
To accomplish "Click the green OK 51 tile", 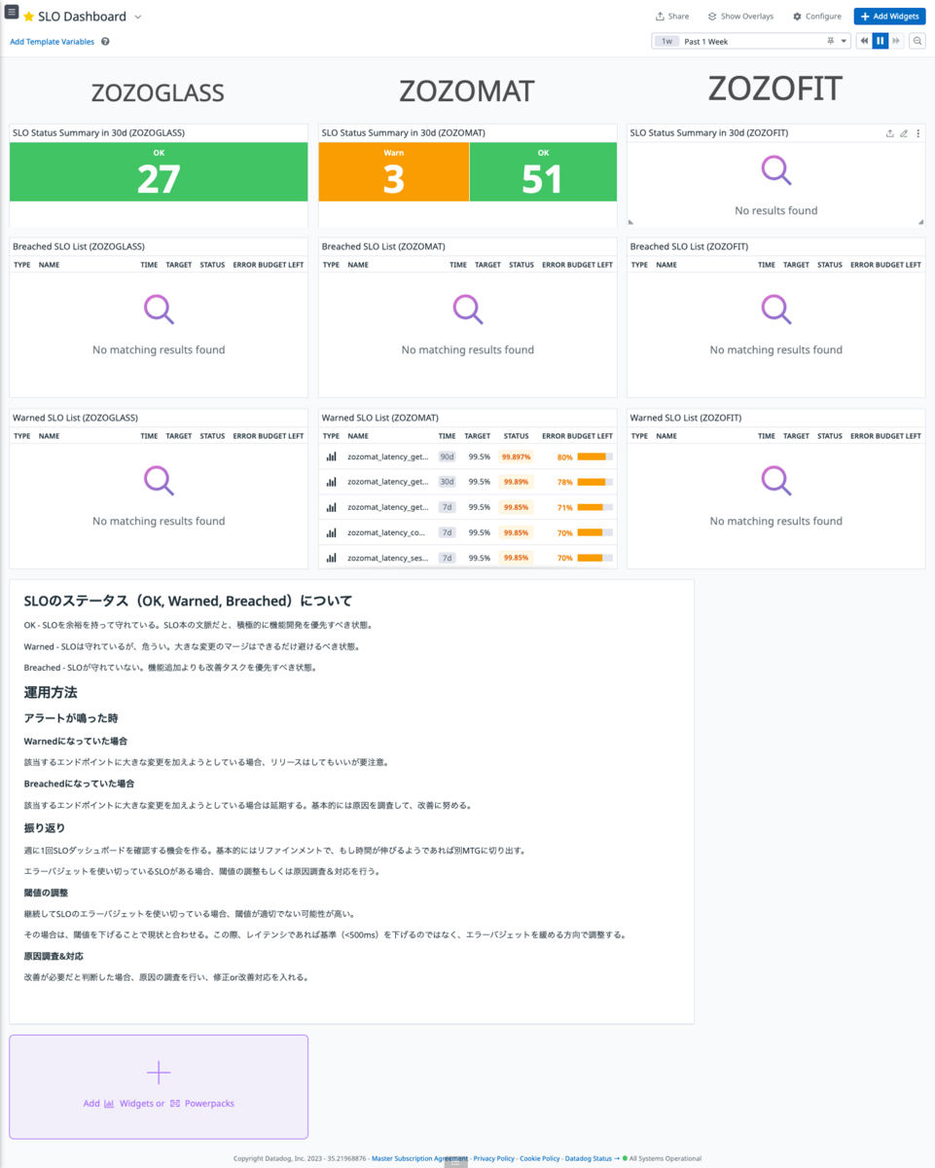I will 543,172.
